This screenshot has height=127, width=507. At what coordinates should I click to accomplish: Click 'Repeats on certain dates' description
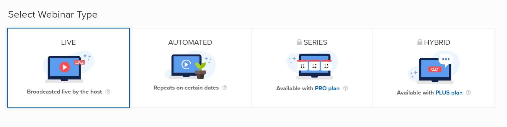(x=186, y=88)
